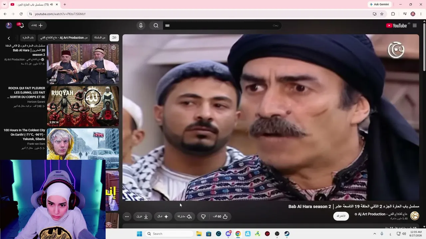Viewport: 426px width, 239px height.
Task: Open 'ROQYA QUI FAIT PLEURER LES DJINNS' title
Action: coord(26,93)
